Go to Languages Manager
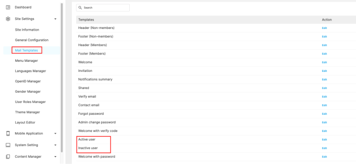 click(x=31, y=71)
